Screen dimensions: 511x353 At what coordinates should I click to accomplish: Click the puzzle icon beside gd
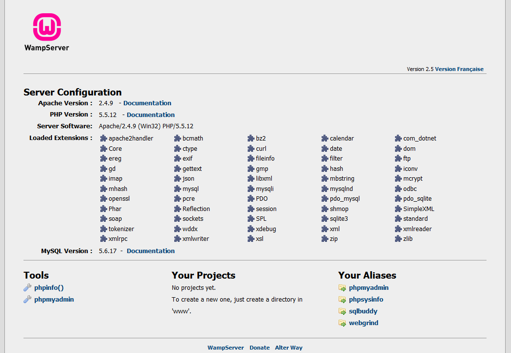(x=104, y=169)
